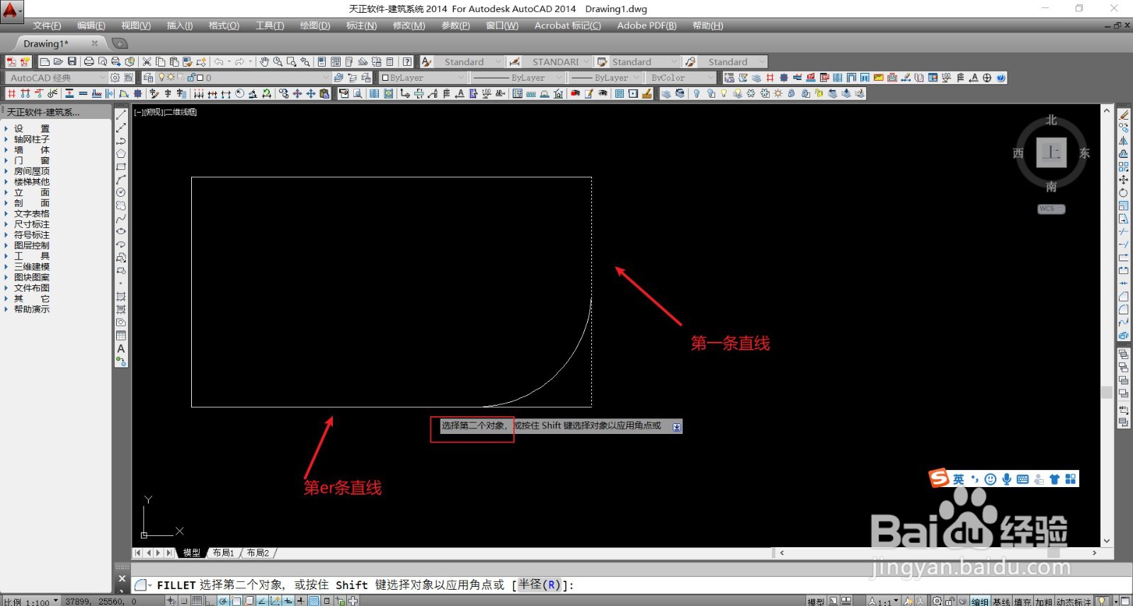Open the 绘图(D) menu

315,25
